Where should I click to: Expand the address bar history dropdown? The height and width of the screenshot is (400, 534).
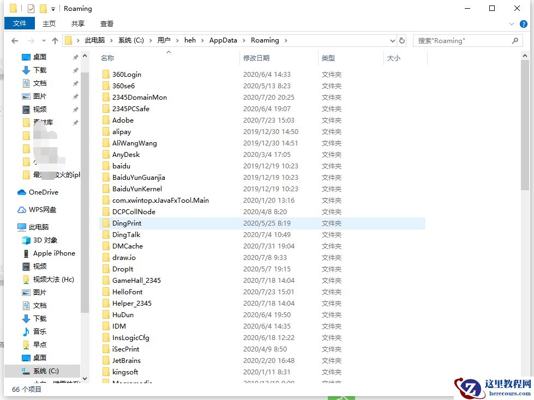tap(392, 41)
